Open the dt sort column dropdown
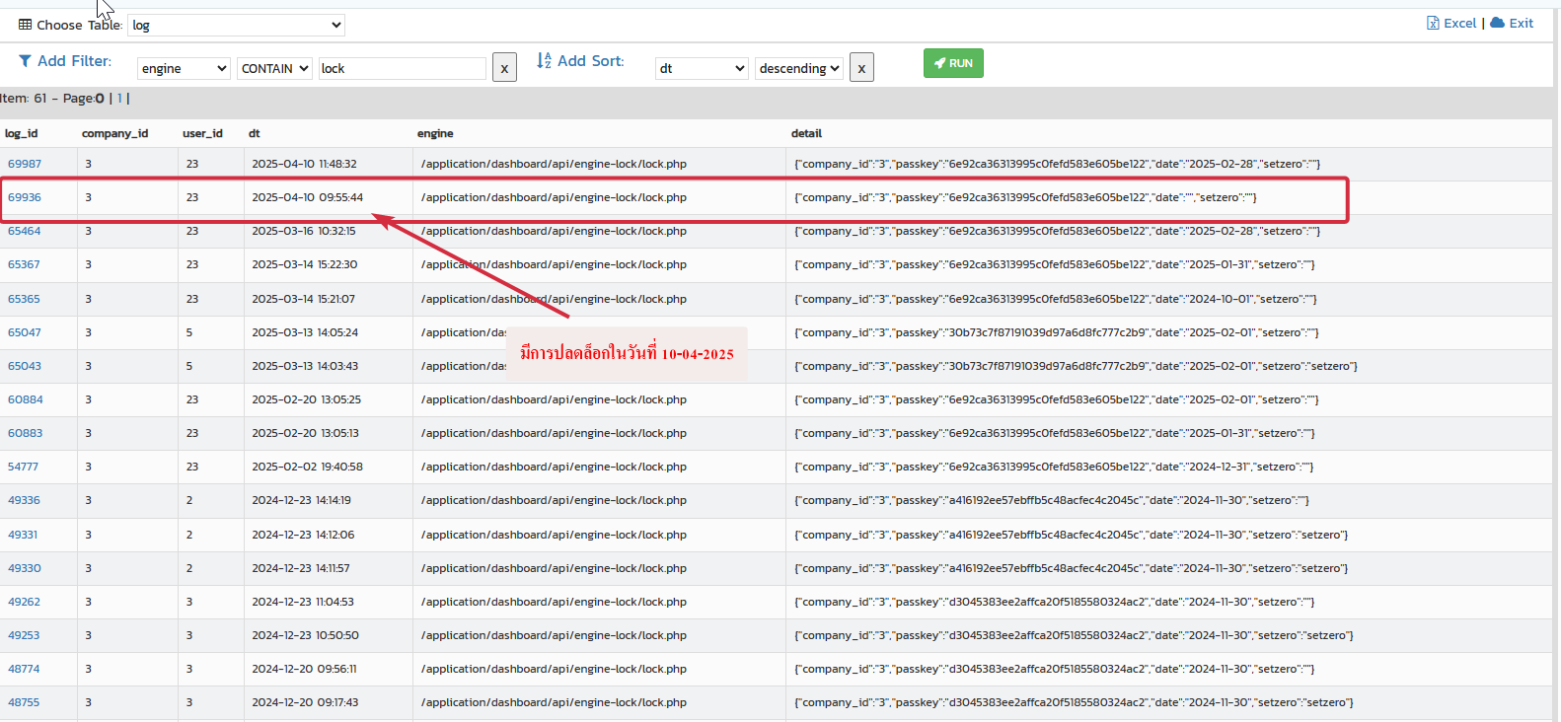The height and width of the screenshot is (722, 1561). point(701,68)
